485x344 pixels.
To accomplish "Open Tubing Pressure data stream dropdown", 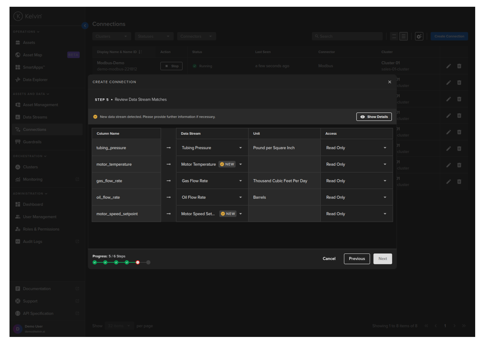I will [x=240, y=148].
